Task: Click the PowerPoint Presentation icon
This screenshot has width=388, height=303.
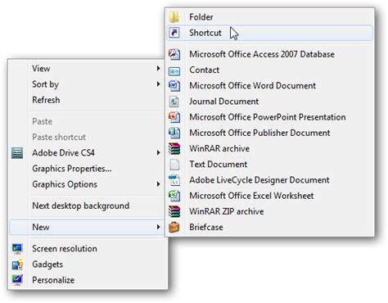Action: [x=174, y=117]
